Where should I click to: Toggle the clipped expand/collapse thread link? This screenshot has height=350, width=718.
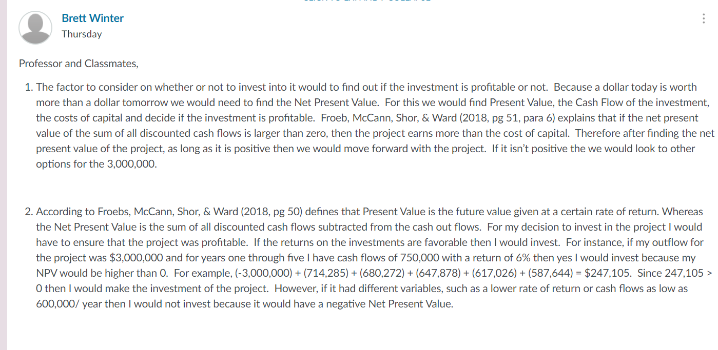point(367,1)
